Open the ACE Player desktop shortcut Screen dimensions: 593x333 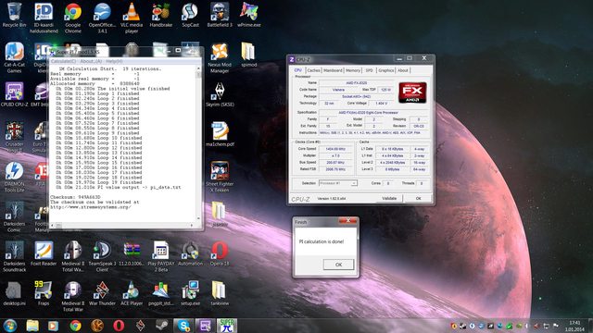click(132, 293)
